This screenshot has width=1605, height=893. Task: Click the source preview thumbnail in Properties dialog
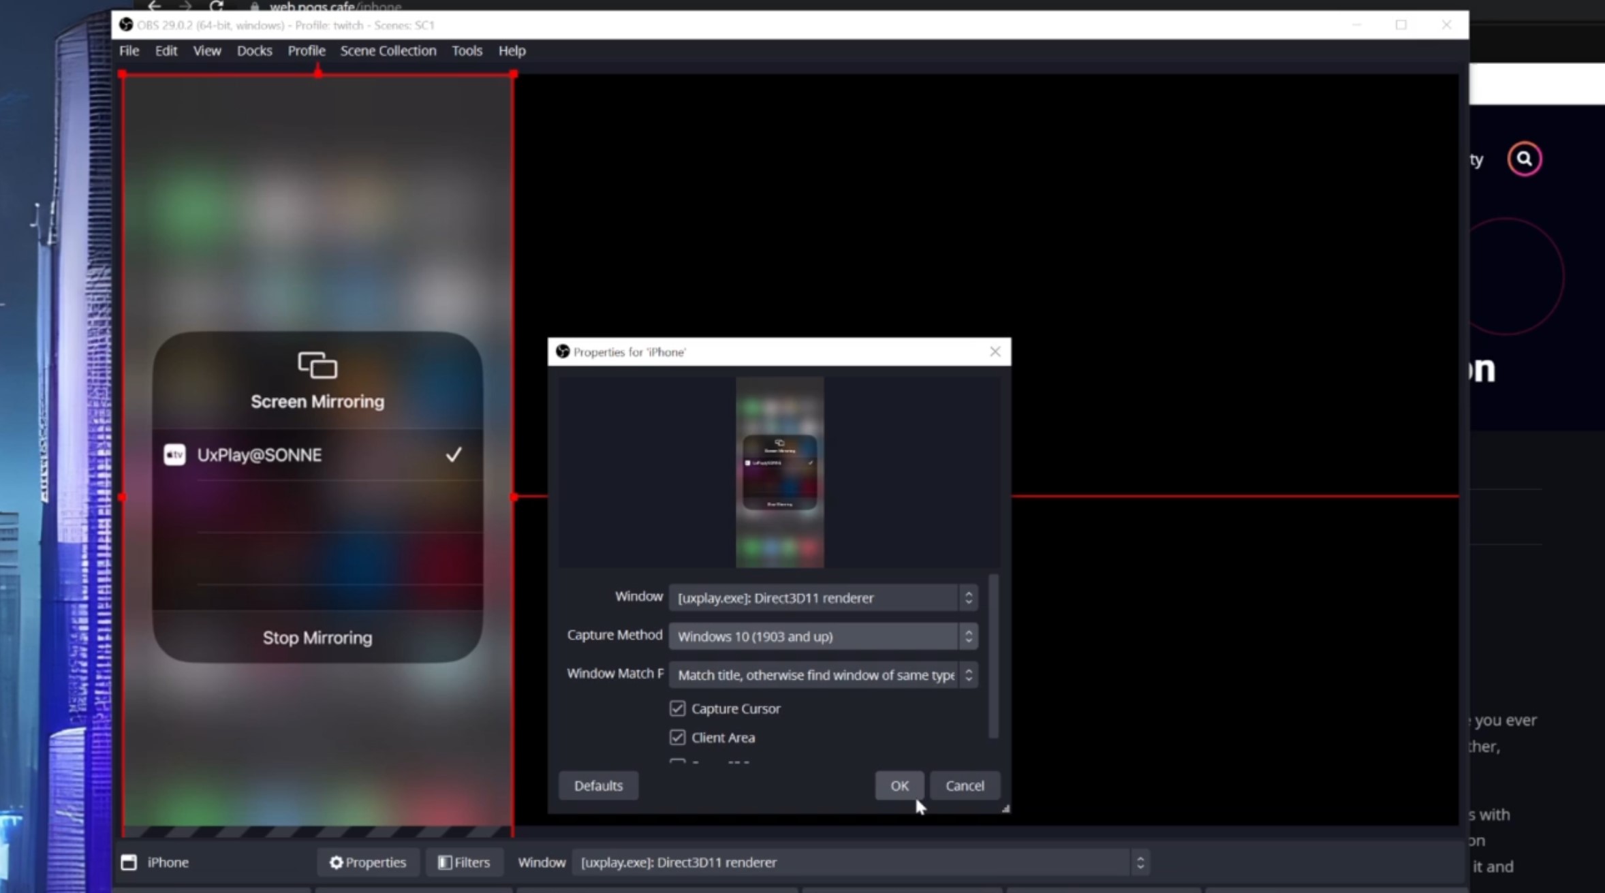click(x=779, y=472)
